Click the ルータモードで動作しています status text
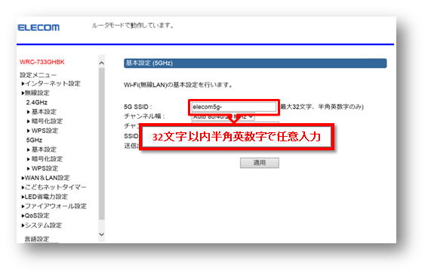 (x=133, y=26)
